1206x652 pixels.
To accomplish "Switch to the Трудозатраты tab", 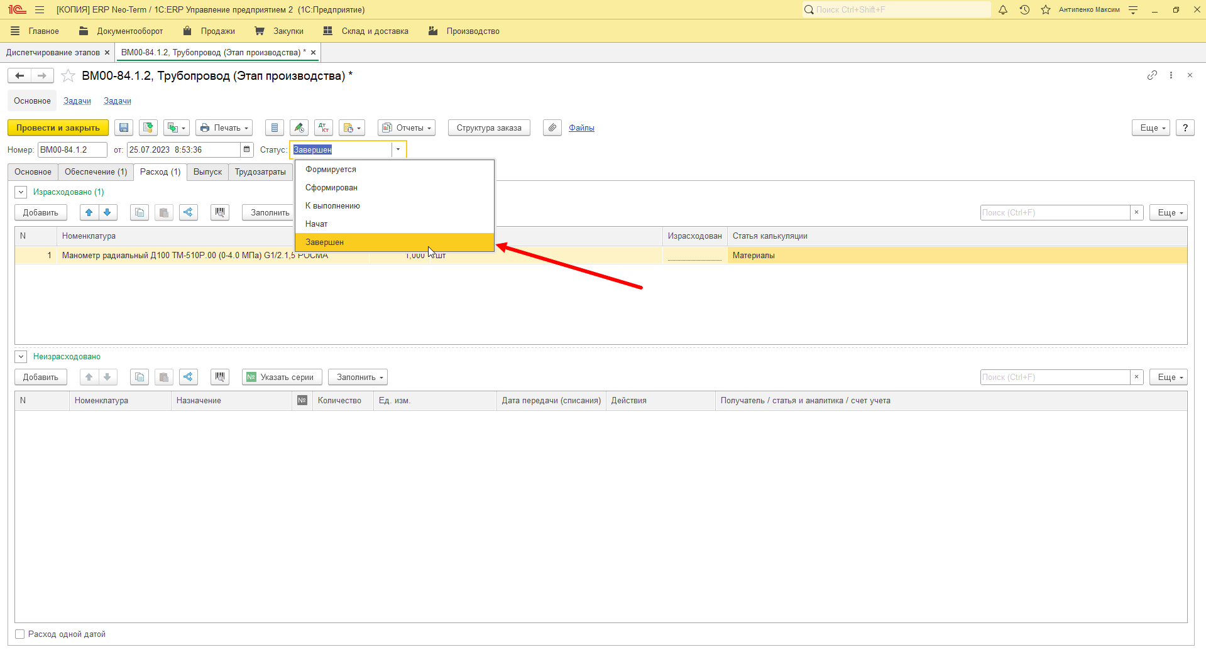I will [260, 171].
